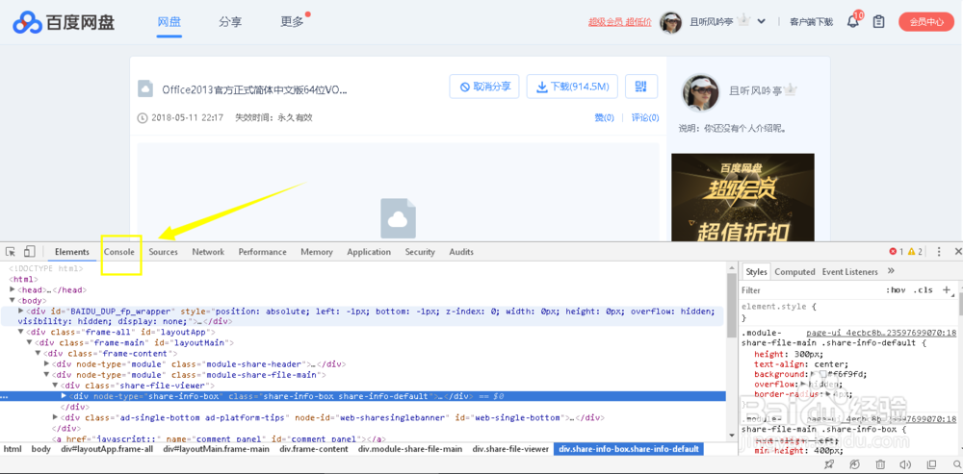This screenshot has width=963, height=474.
Task: Expand the module-share-header div
Action: tap(46, 364)
